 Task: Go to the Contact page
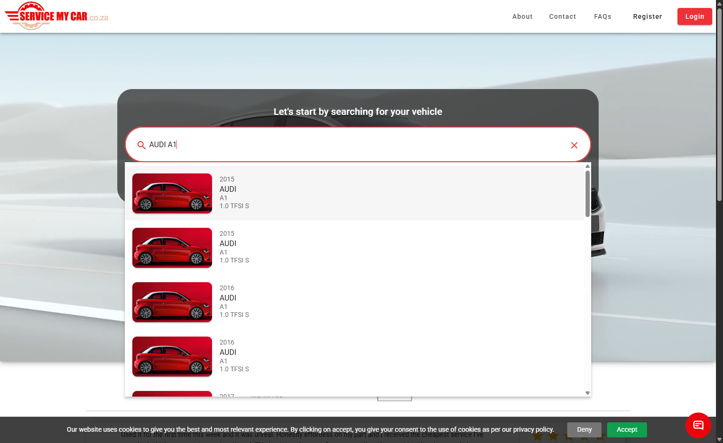click(x=563, y=16)
